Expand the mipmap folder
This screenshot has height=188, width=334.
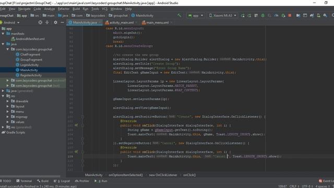pos(8,116)
